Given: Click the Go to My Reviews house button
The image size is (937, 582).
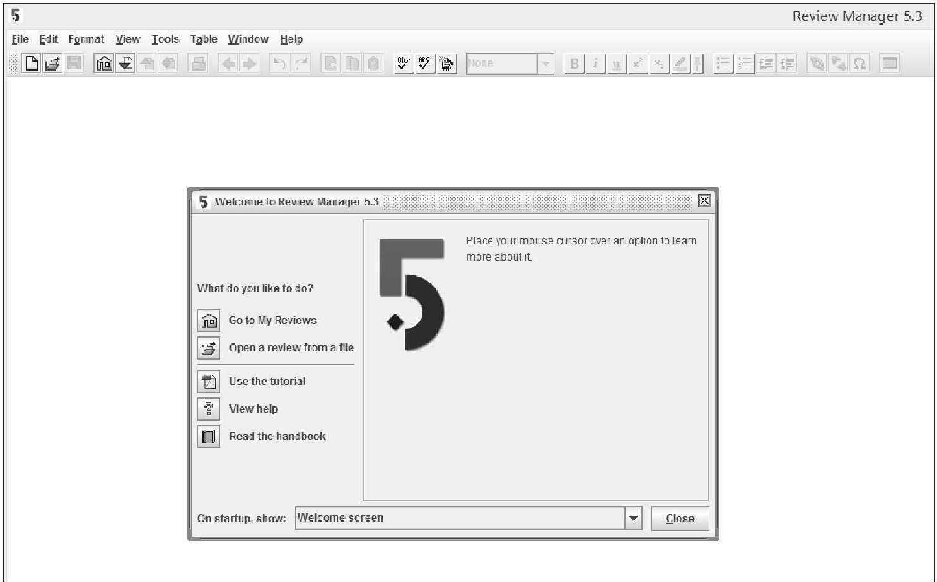Looking at the screenshot, I should click(x=209, y=321).
